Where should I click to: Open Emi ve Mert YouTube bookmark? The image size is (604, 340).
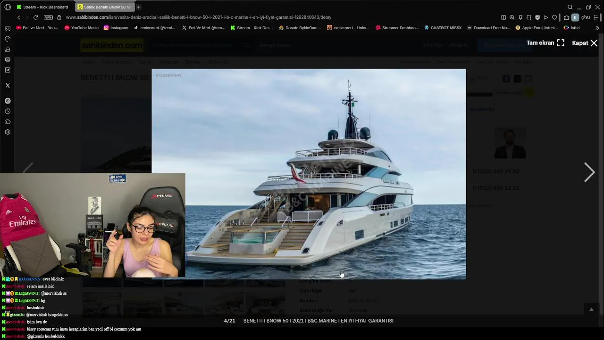pyautogui.click(x=37, y=28)
